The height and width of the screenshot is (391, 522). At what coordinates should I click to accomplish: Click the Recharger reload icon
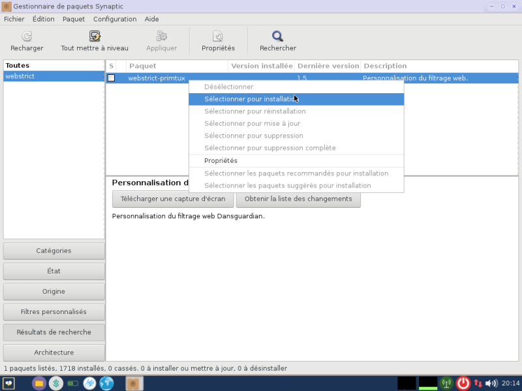27,36
